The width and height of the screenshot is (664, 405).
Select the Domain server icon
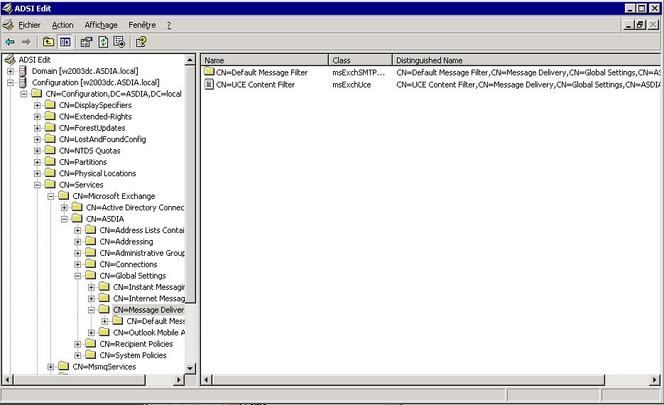tap(23, 71)
